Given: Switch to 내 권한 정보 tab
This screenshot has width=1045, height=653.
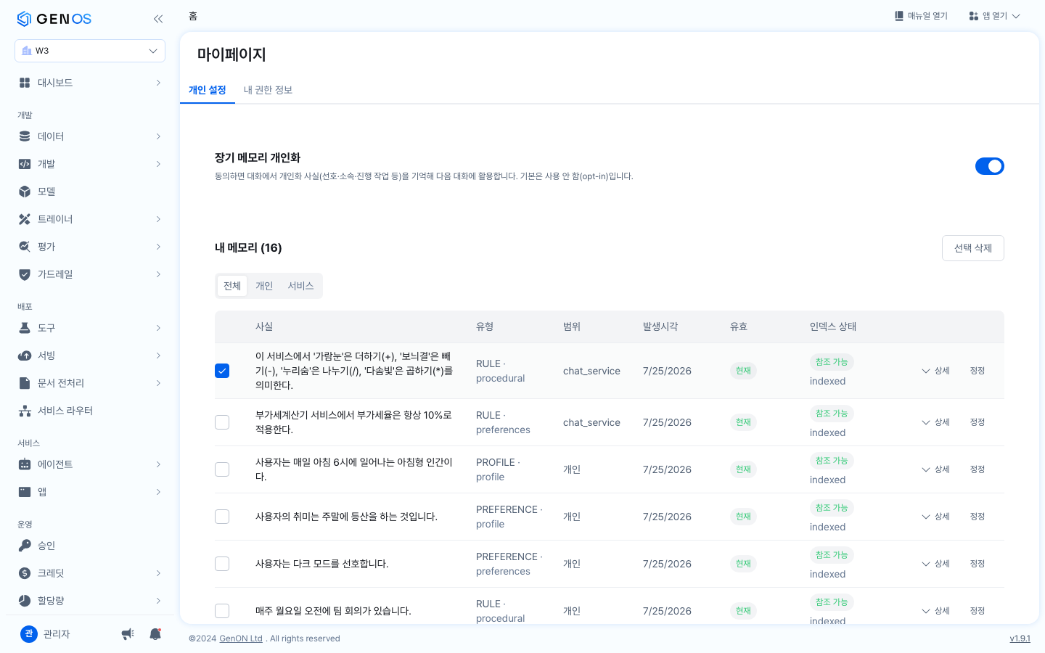Looking at the screenshot, I should [x=268, y=90].
